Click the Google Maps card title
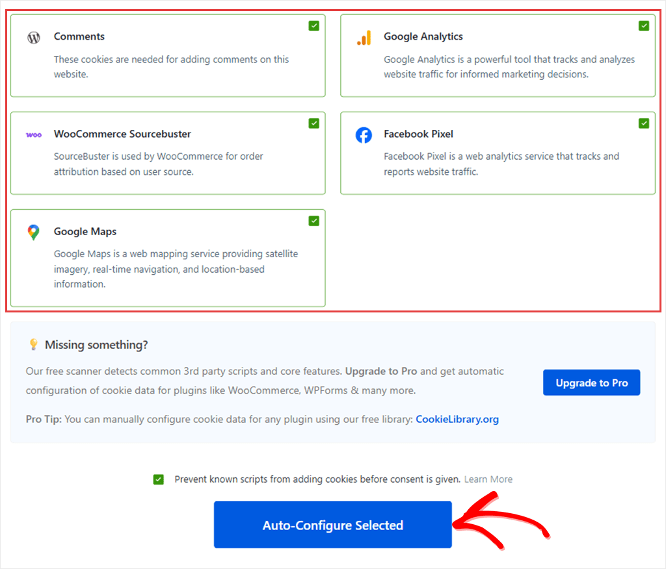This screenshot has width=666, height=569. point(85,232)
